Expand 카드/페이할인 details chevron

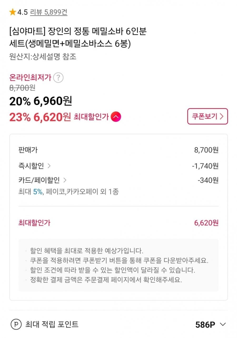click(65, 180)
